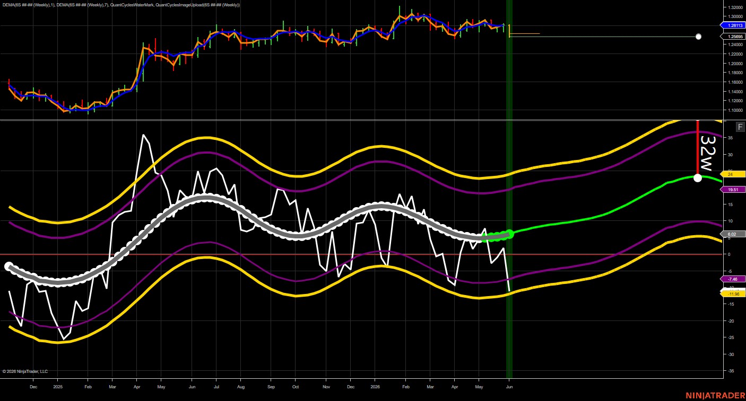Select the yellow 24 value marker
This screenshot has height=401, width=746.
coord(733,174)
